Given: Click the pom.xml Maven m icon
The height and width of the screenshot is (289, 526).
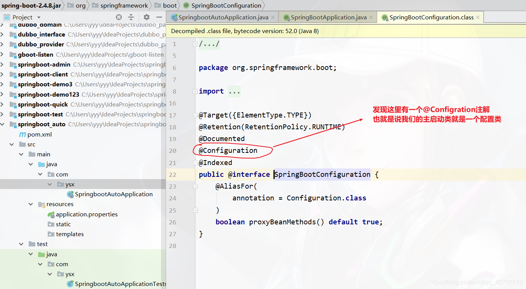Looking at the screenshot, I should pyautogui.click(x=22, y=134).
